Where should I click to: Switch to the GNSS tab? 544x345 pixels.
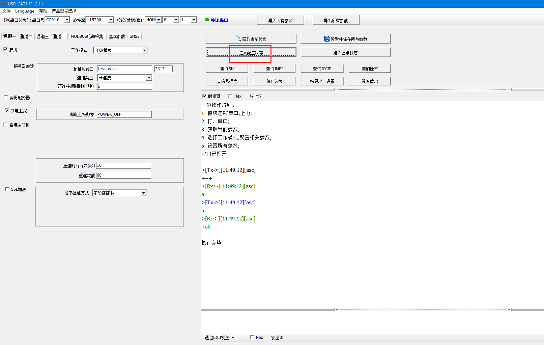click(x=134, y=36)
